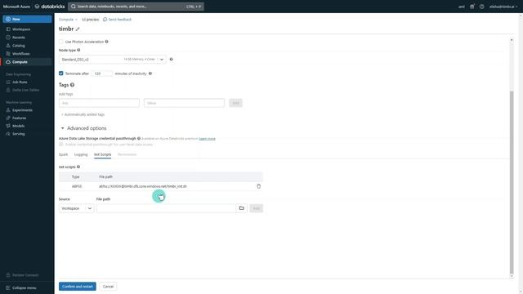This screenshot has width=523, height=294.
Task: Expand Automatically added tags
Action: [x=83, y=114]
